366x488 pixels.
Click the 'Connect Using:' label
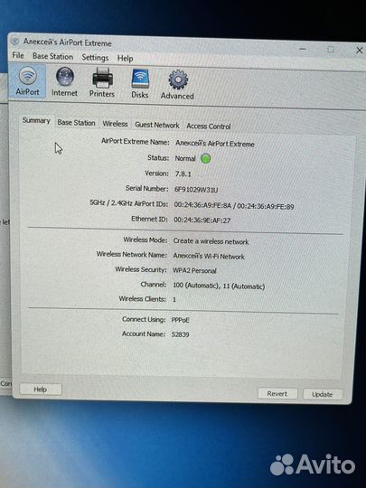(x=144, y=319)
